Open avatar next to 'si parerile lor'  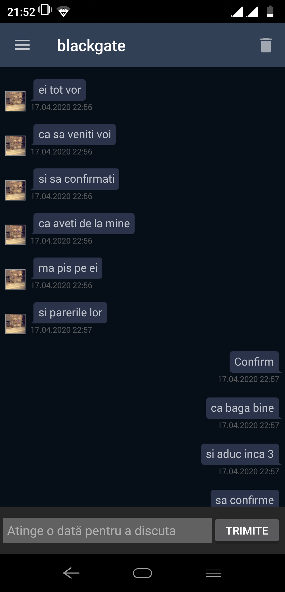click(x=15, y=324)
